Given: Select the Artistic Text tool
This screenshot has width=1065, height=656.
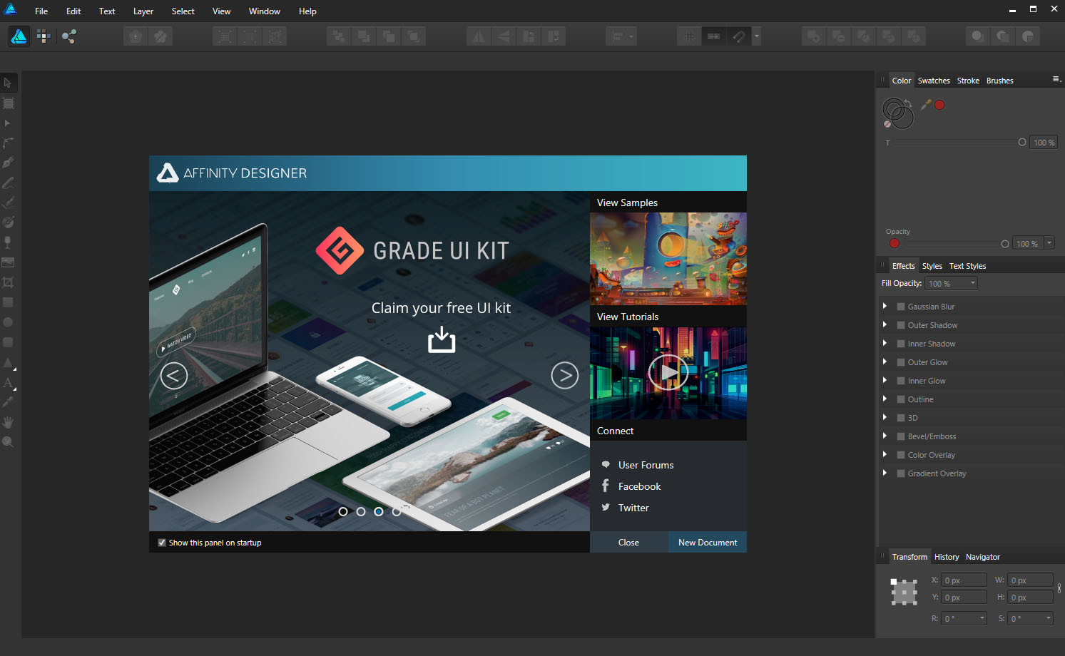Looking at the screenshot, I should [8, 383].
